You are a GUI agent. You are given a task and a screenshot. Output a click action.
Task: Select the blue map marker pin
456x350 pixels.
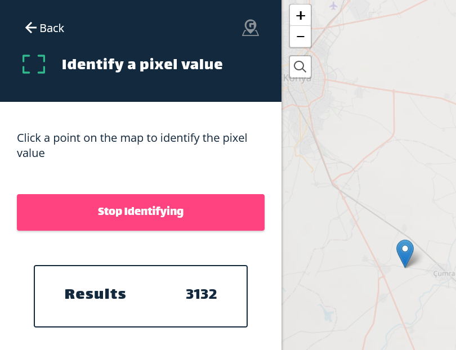pos(405,253)
